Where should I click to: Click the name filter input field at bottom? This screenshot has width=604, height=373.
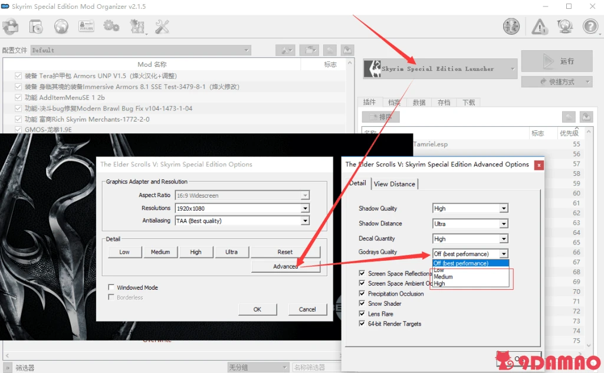pos(317,367)
